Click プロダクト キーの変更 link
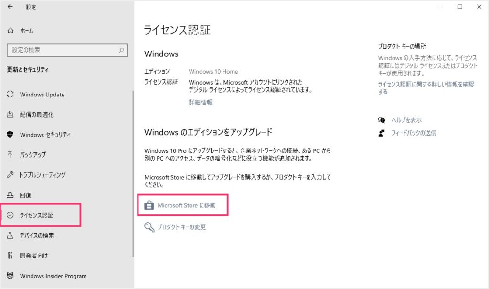This screenshot has width=489, height=289. [x=181, y=227]
